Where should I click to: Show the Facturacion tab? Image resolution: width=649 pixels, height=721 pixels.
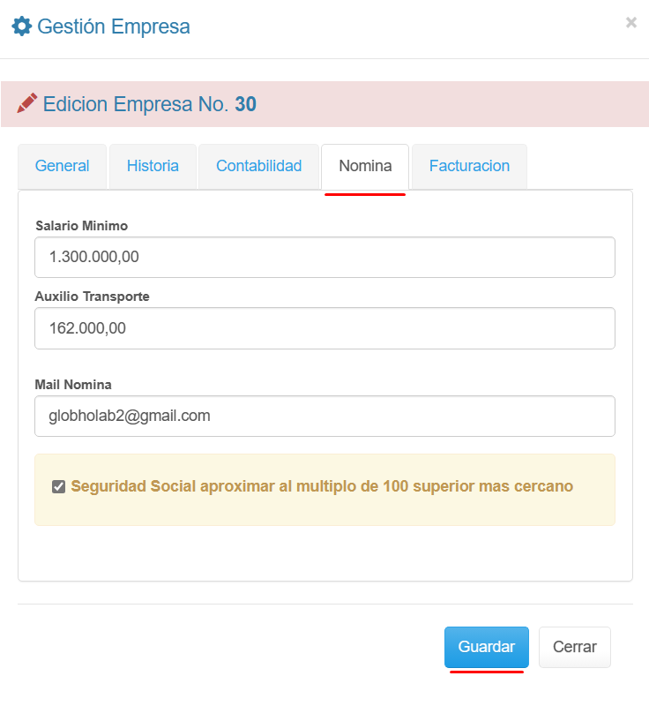(469, 166)
